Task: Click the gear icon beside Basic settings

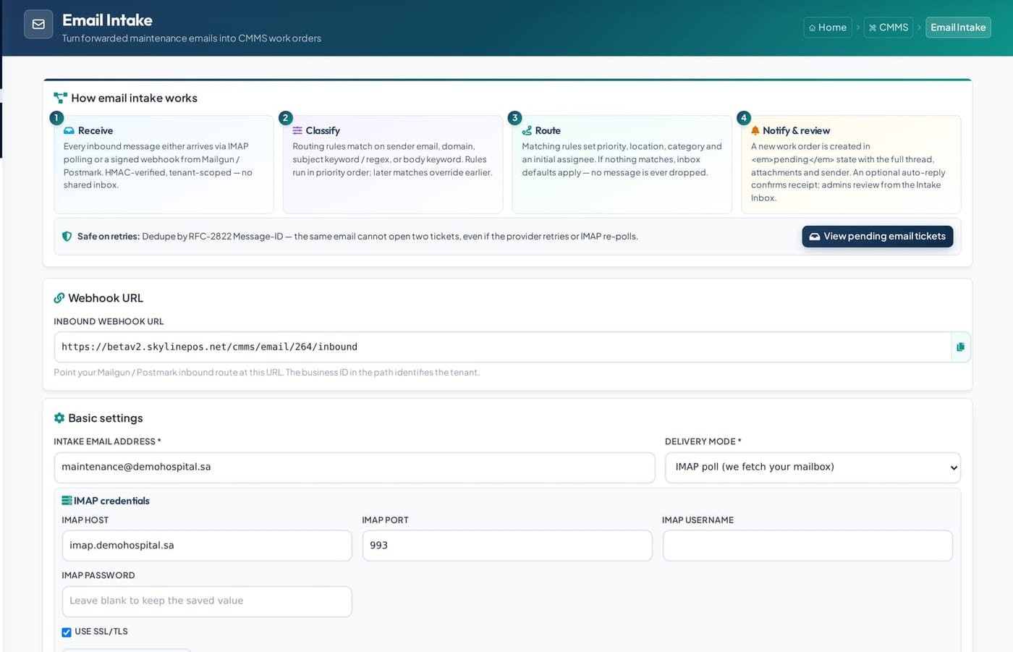Action: 59,418
